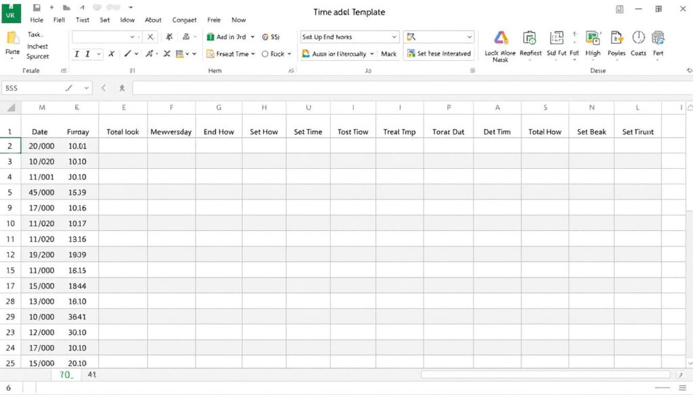This screenshot has height=395, width=693.
Task: Expand the Aed in 3rd dropdown arrow
Action: point(253,37)
